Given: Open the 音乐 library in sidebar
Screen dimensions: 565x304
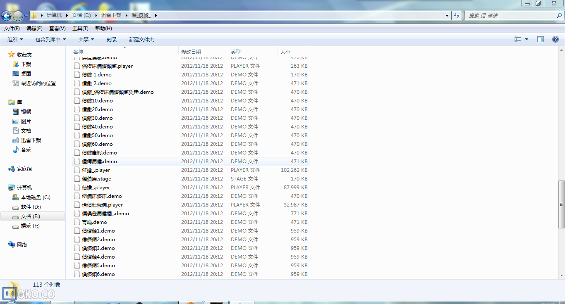Looking at the screenshot, I should [26, 150].
